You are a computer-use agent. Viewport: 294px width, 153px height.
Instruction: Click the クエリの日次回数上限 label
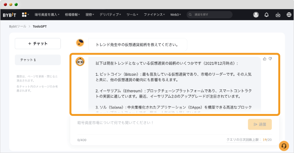coord(243,140)
